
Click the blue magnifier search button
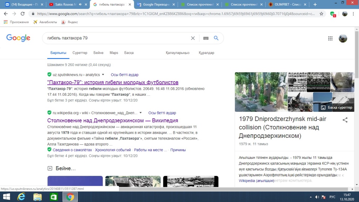click(216, 38)
